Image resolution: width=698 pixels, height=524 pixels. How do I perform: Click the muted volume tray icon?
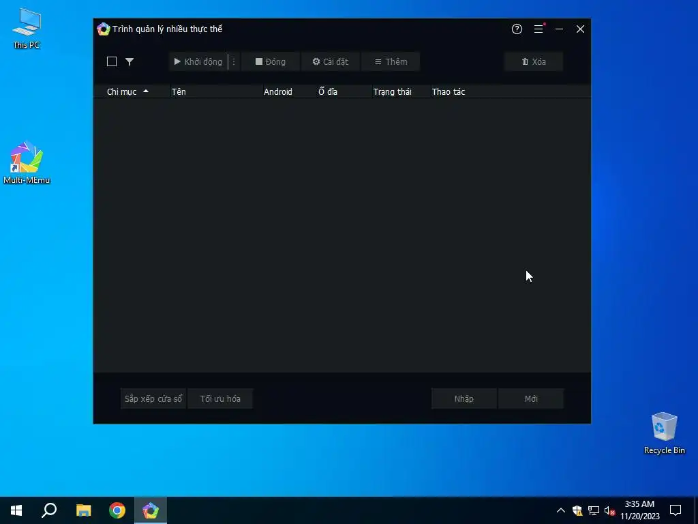pos(609,510)
